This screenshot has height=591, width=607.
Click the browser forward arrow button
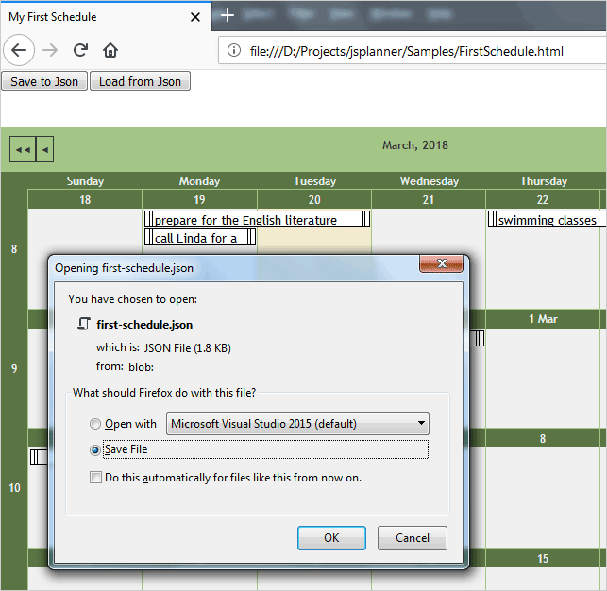pos(52,51)
